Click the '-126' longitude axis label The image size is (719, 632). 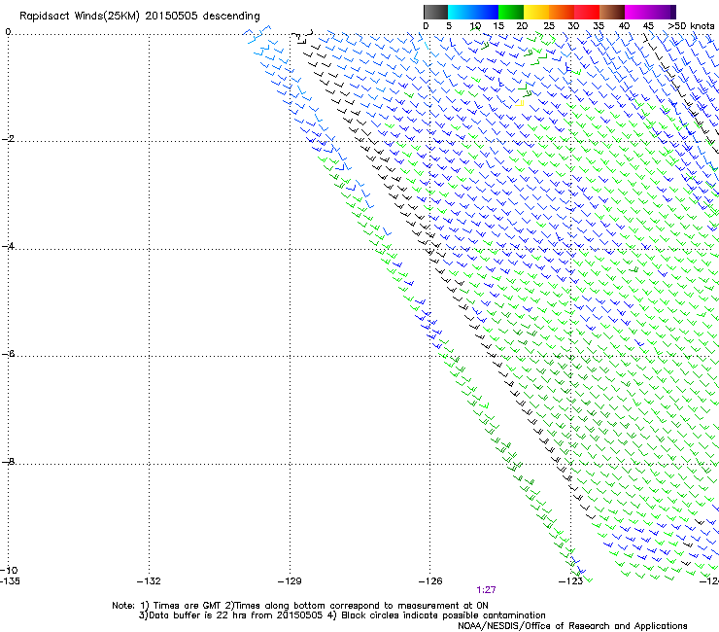[x=430, y=581]
